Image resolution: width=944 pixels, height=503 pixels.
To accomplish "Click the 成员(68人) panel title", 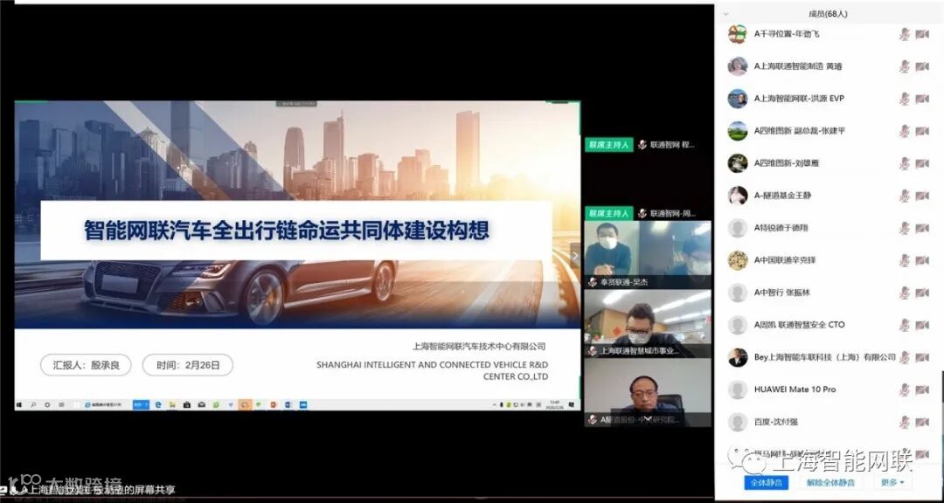I will pos(829,13).
